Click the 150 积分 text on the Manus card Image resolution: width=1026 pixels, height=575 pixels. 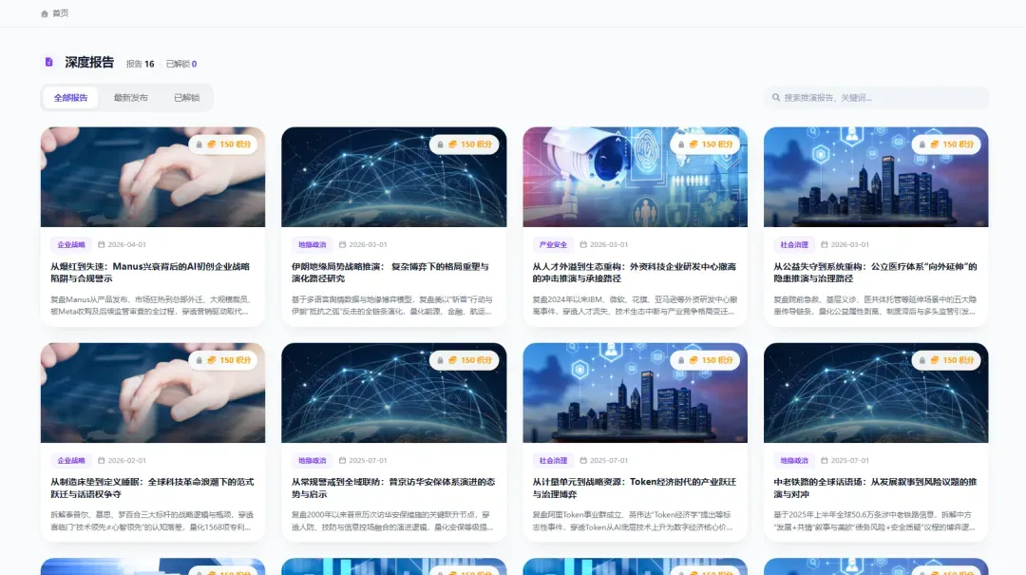[x=236, y=144]
